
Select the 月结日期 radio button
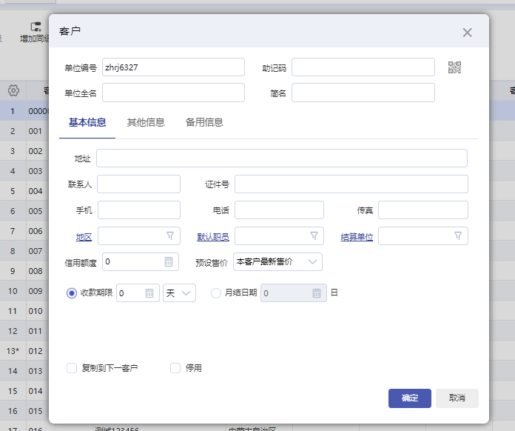click(216, 293)
